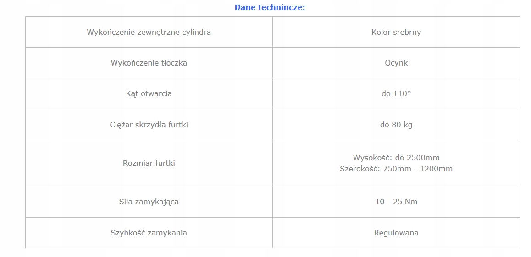This screenshot has width=531, height=257.
Task: Select the "Szybkość zamykania" label
Action: click(x=149, y=233)
